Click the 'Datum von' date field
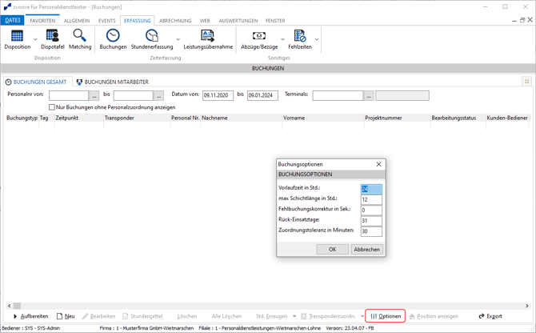Image resolution: width=536 pixels, height=333 pixels. click(218, 95)
